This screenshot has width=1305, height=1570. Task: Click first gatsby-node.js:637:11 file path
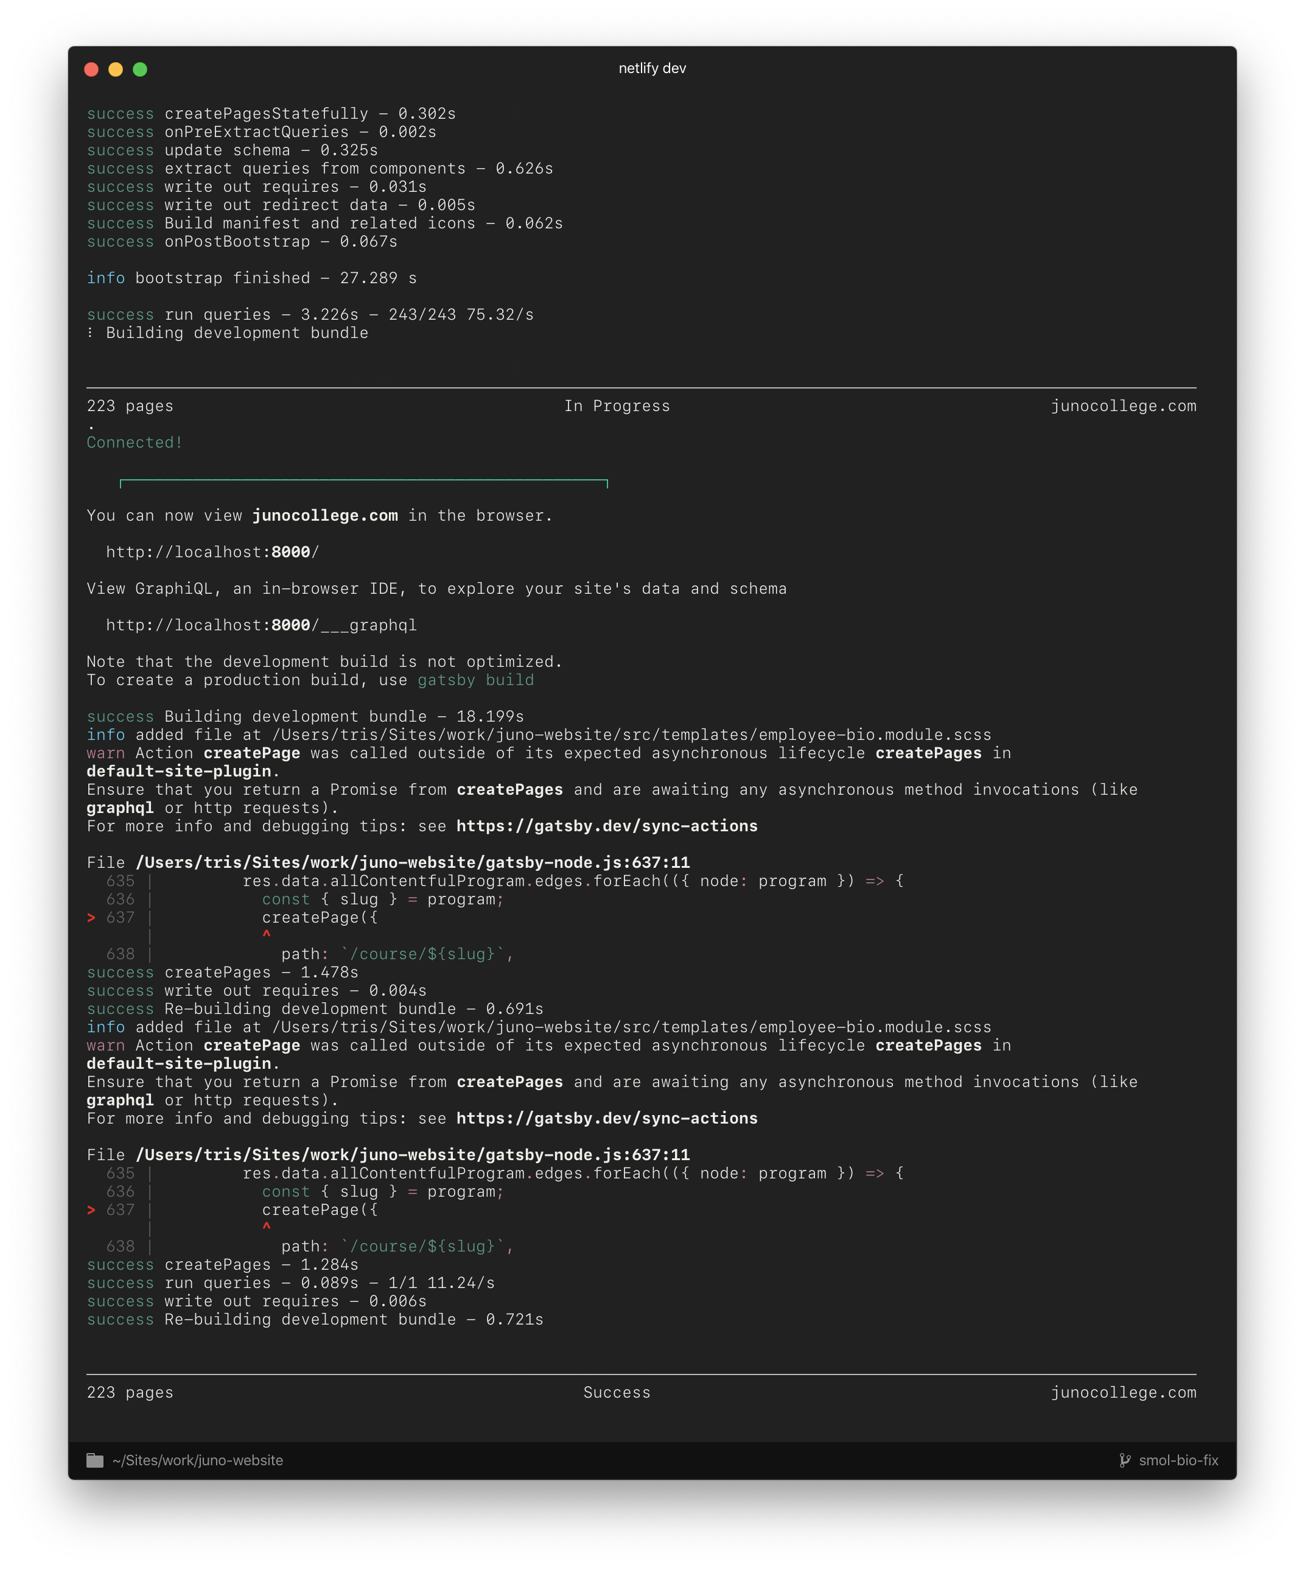click(x=413, y=863)
